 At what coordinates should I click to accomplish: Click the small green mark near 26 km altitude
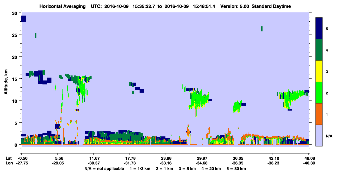(262, 29)
